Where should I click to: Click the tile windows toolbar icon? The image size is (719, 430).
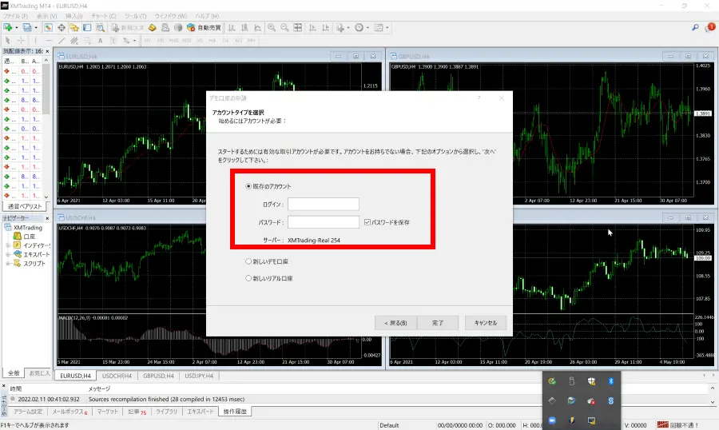(x=298, y=27)
